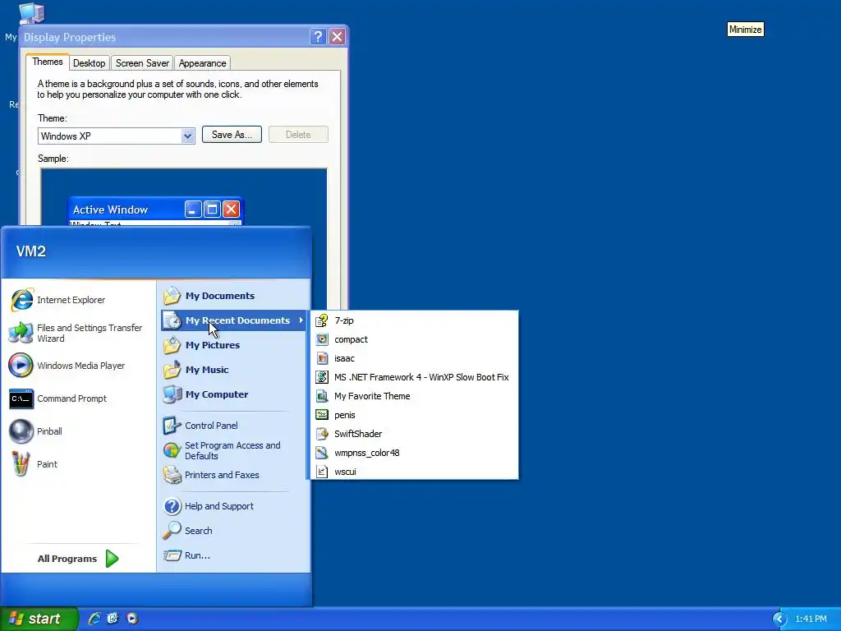Open the My Music folder
The width and height of the screenshot is (841, 631).
[234, 370]
